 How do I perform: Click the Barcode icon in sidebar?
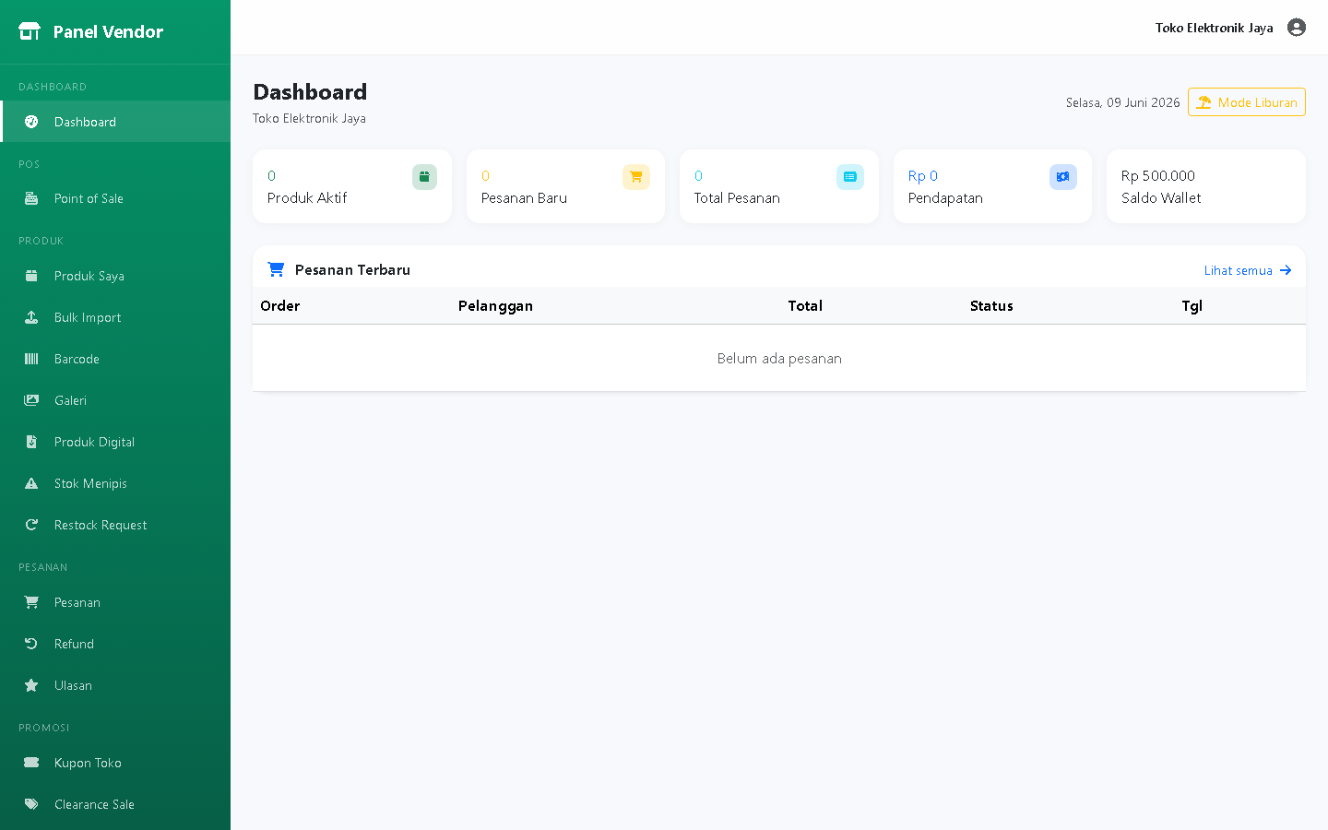pyautogui.click(x=31, y=359)
